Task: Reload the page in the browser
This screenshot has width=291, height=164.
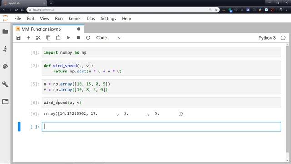Action: tap(16, 10)
